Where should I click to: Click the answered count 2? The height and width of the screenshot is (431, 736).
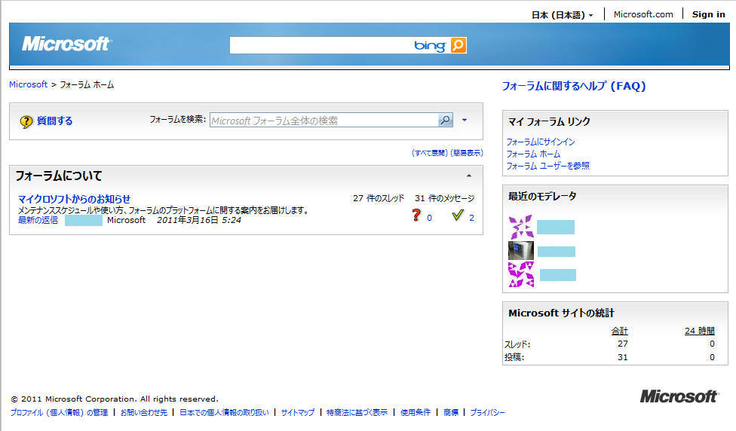coord(471,218)
